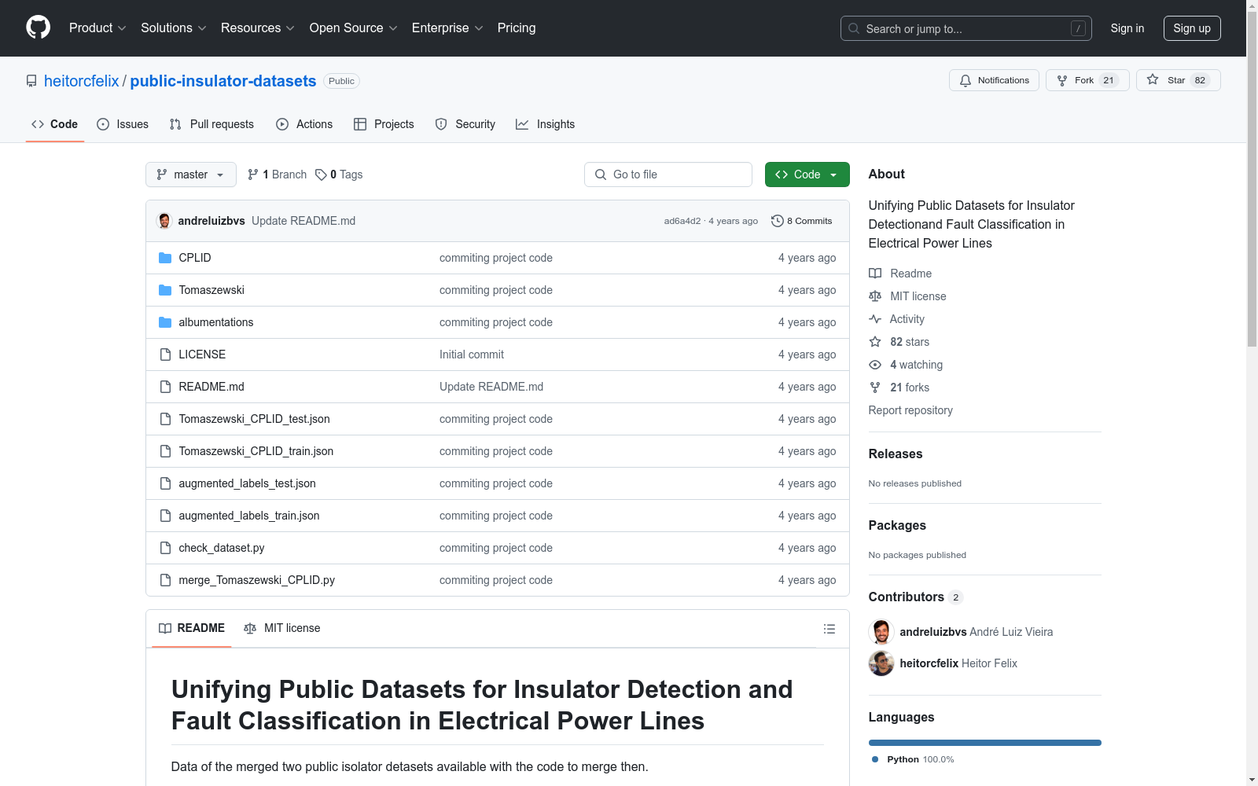
Task: Open heitorcfelix contributor avatar
Action: pyautogui.click(x=881, y=663)
